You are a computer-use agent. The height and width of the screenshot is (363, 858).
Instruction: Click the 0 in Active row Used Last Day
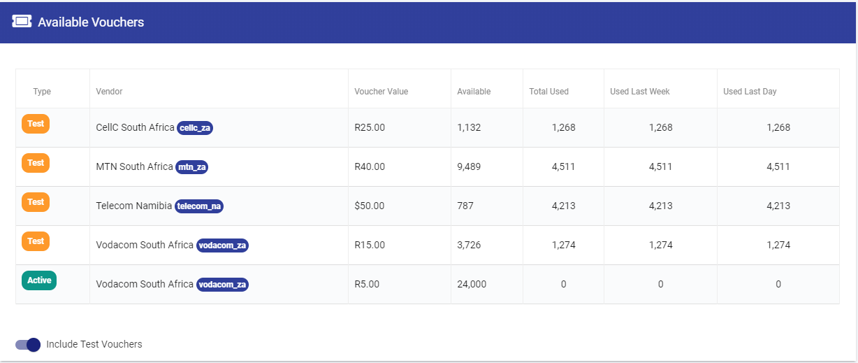[x=778, y=284]
